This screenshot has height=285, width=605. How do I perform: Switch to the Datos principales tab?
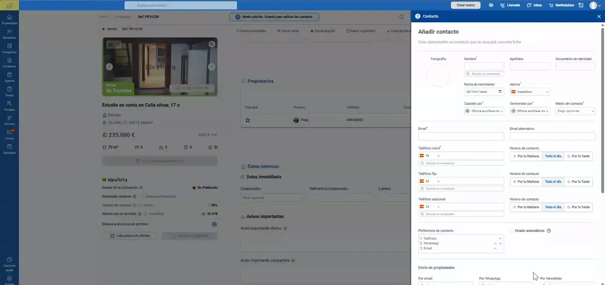tap(251, 31)
